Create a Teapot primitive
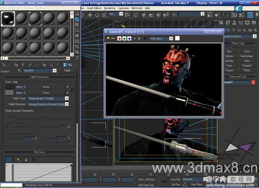259x188 pixels. click(x=229, y=70)
